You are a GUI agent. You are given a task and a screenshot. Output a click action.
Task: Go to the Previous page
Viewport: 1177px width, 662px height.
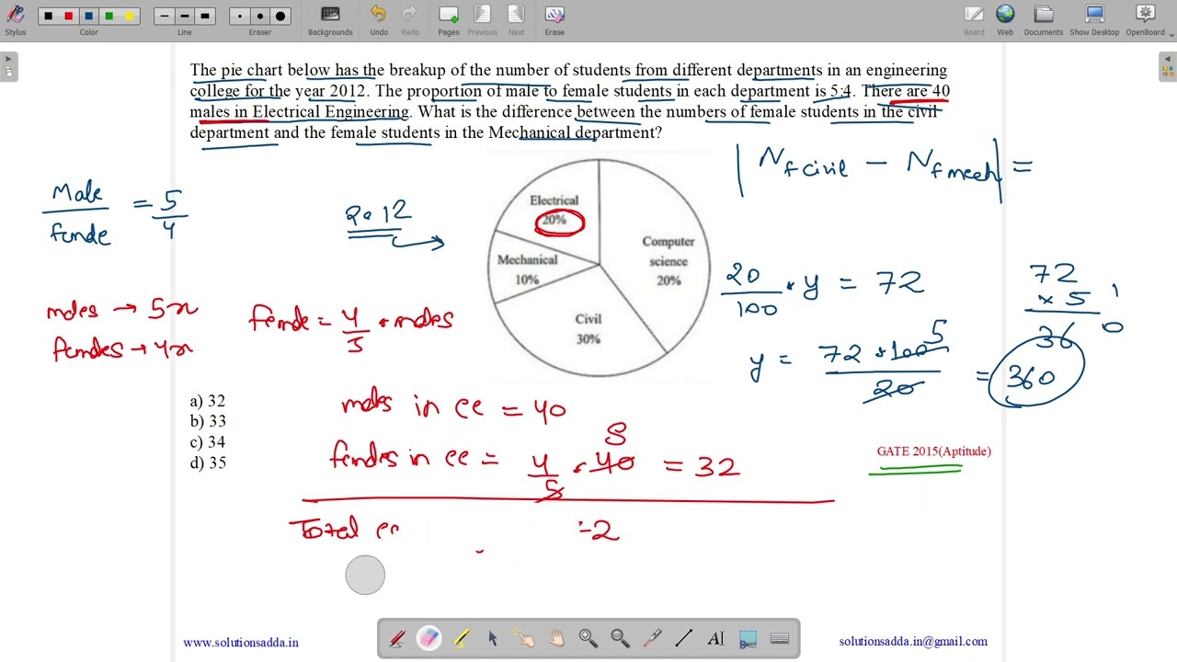pyautogui.click(x=482, y=19)
